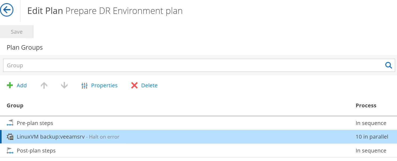This screenshot has height=161, width=397.
Task: Click the Properties sliders icon
Action: [x=84, y=85]
